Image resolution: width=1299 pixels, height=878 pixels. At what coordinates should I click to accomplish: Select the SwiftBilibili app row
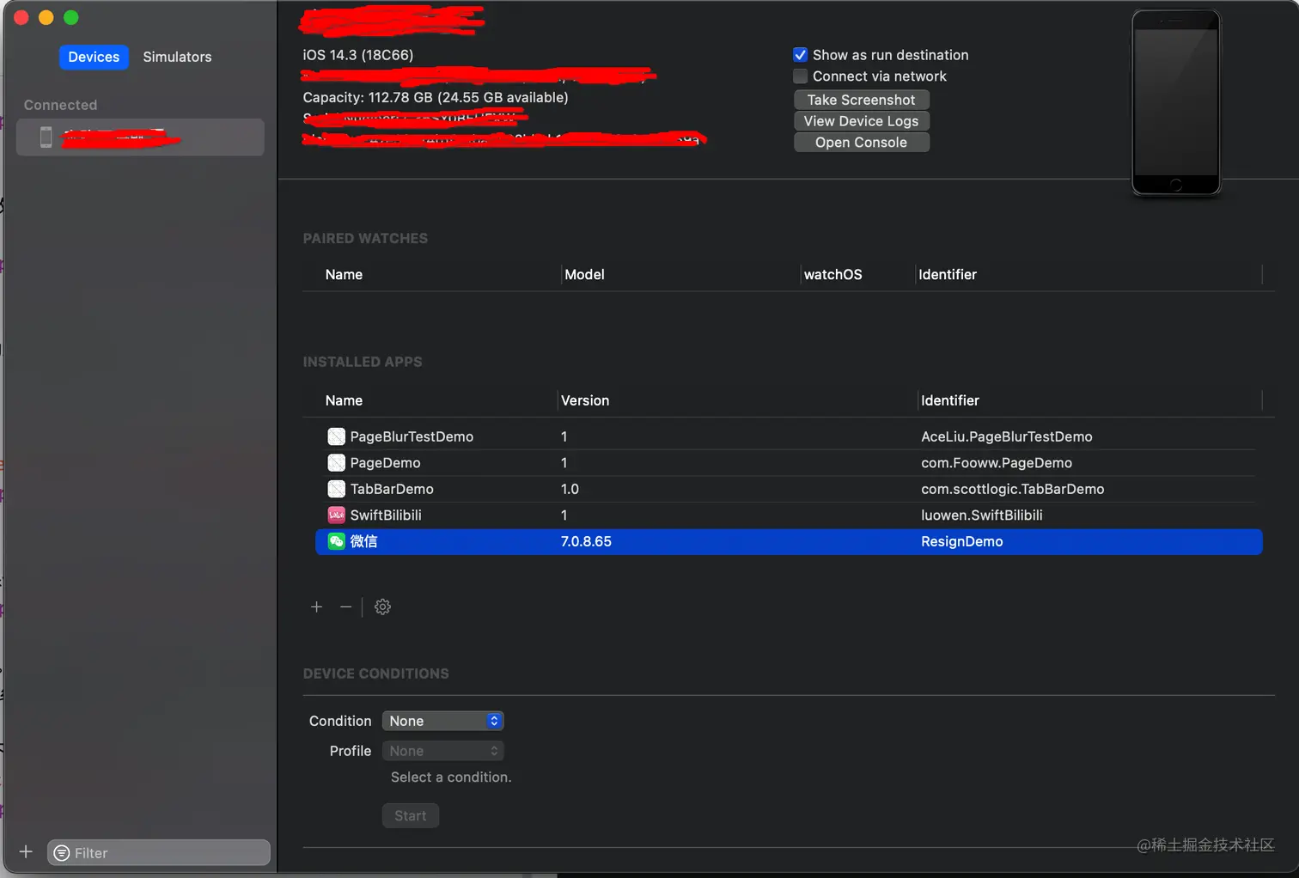click(789, 515)
